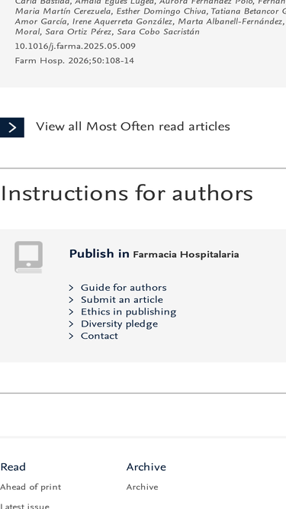Click the chevron beside Submit an article

[x=72, y=300]
